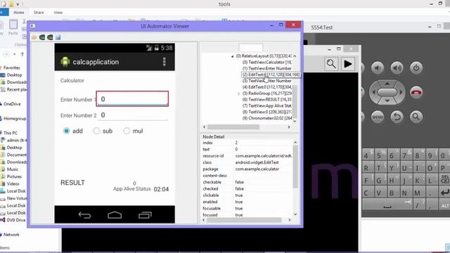The height and width of the screenshot is (253, 450).
Task: Select the TextView:RESULT tree node
Action: (267, 100)
